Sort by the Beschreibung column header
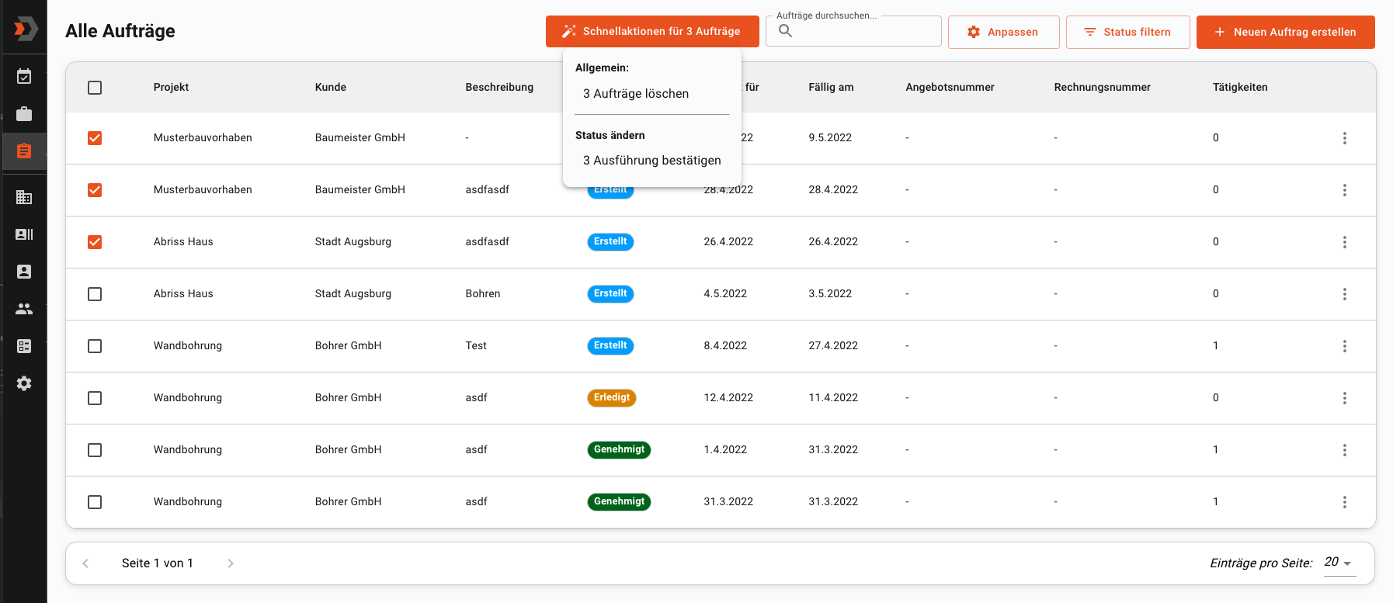This screenshot has width=1393, height=603. [x=499, y=87]
